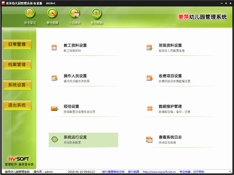
Task: Click the 教工资料设置 icon
Action: click(54, 48)
